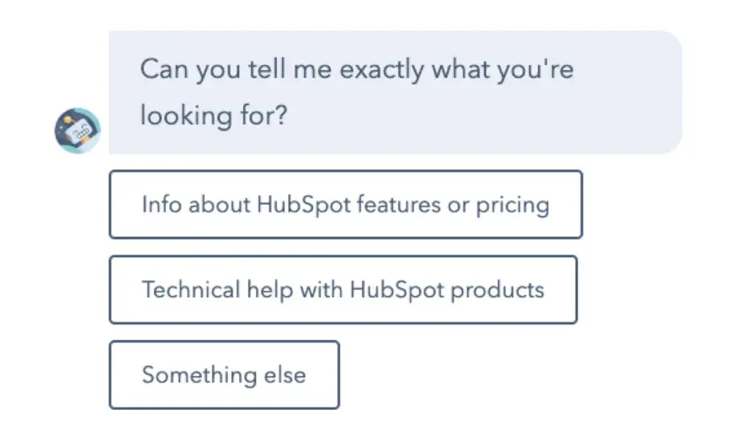
Task: Choose 'Technical help with HubSpot products'
Action: (343, 289)
